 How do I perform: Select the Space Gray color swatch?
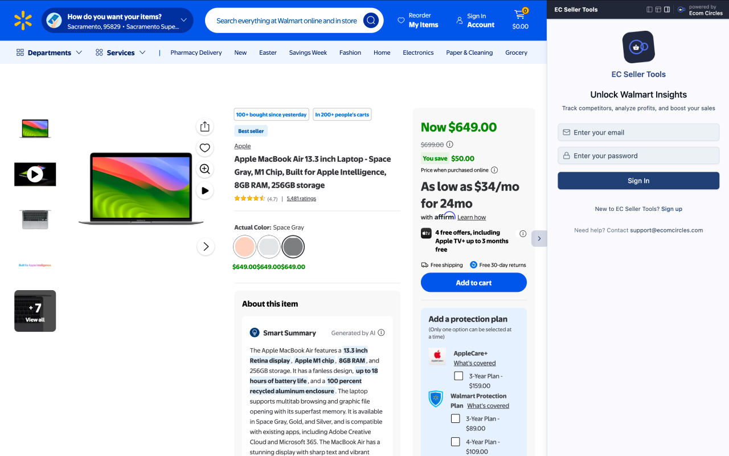[293, 247]
